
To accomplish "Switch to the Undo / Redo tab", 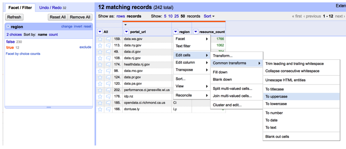I will click(x=53, y=8).
